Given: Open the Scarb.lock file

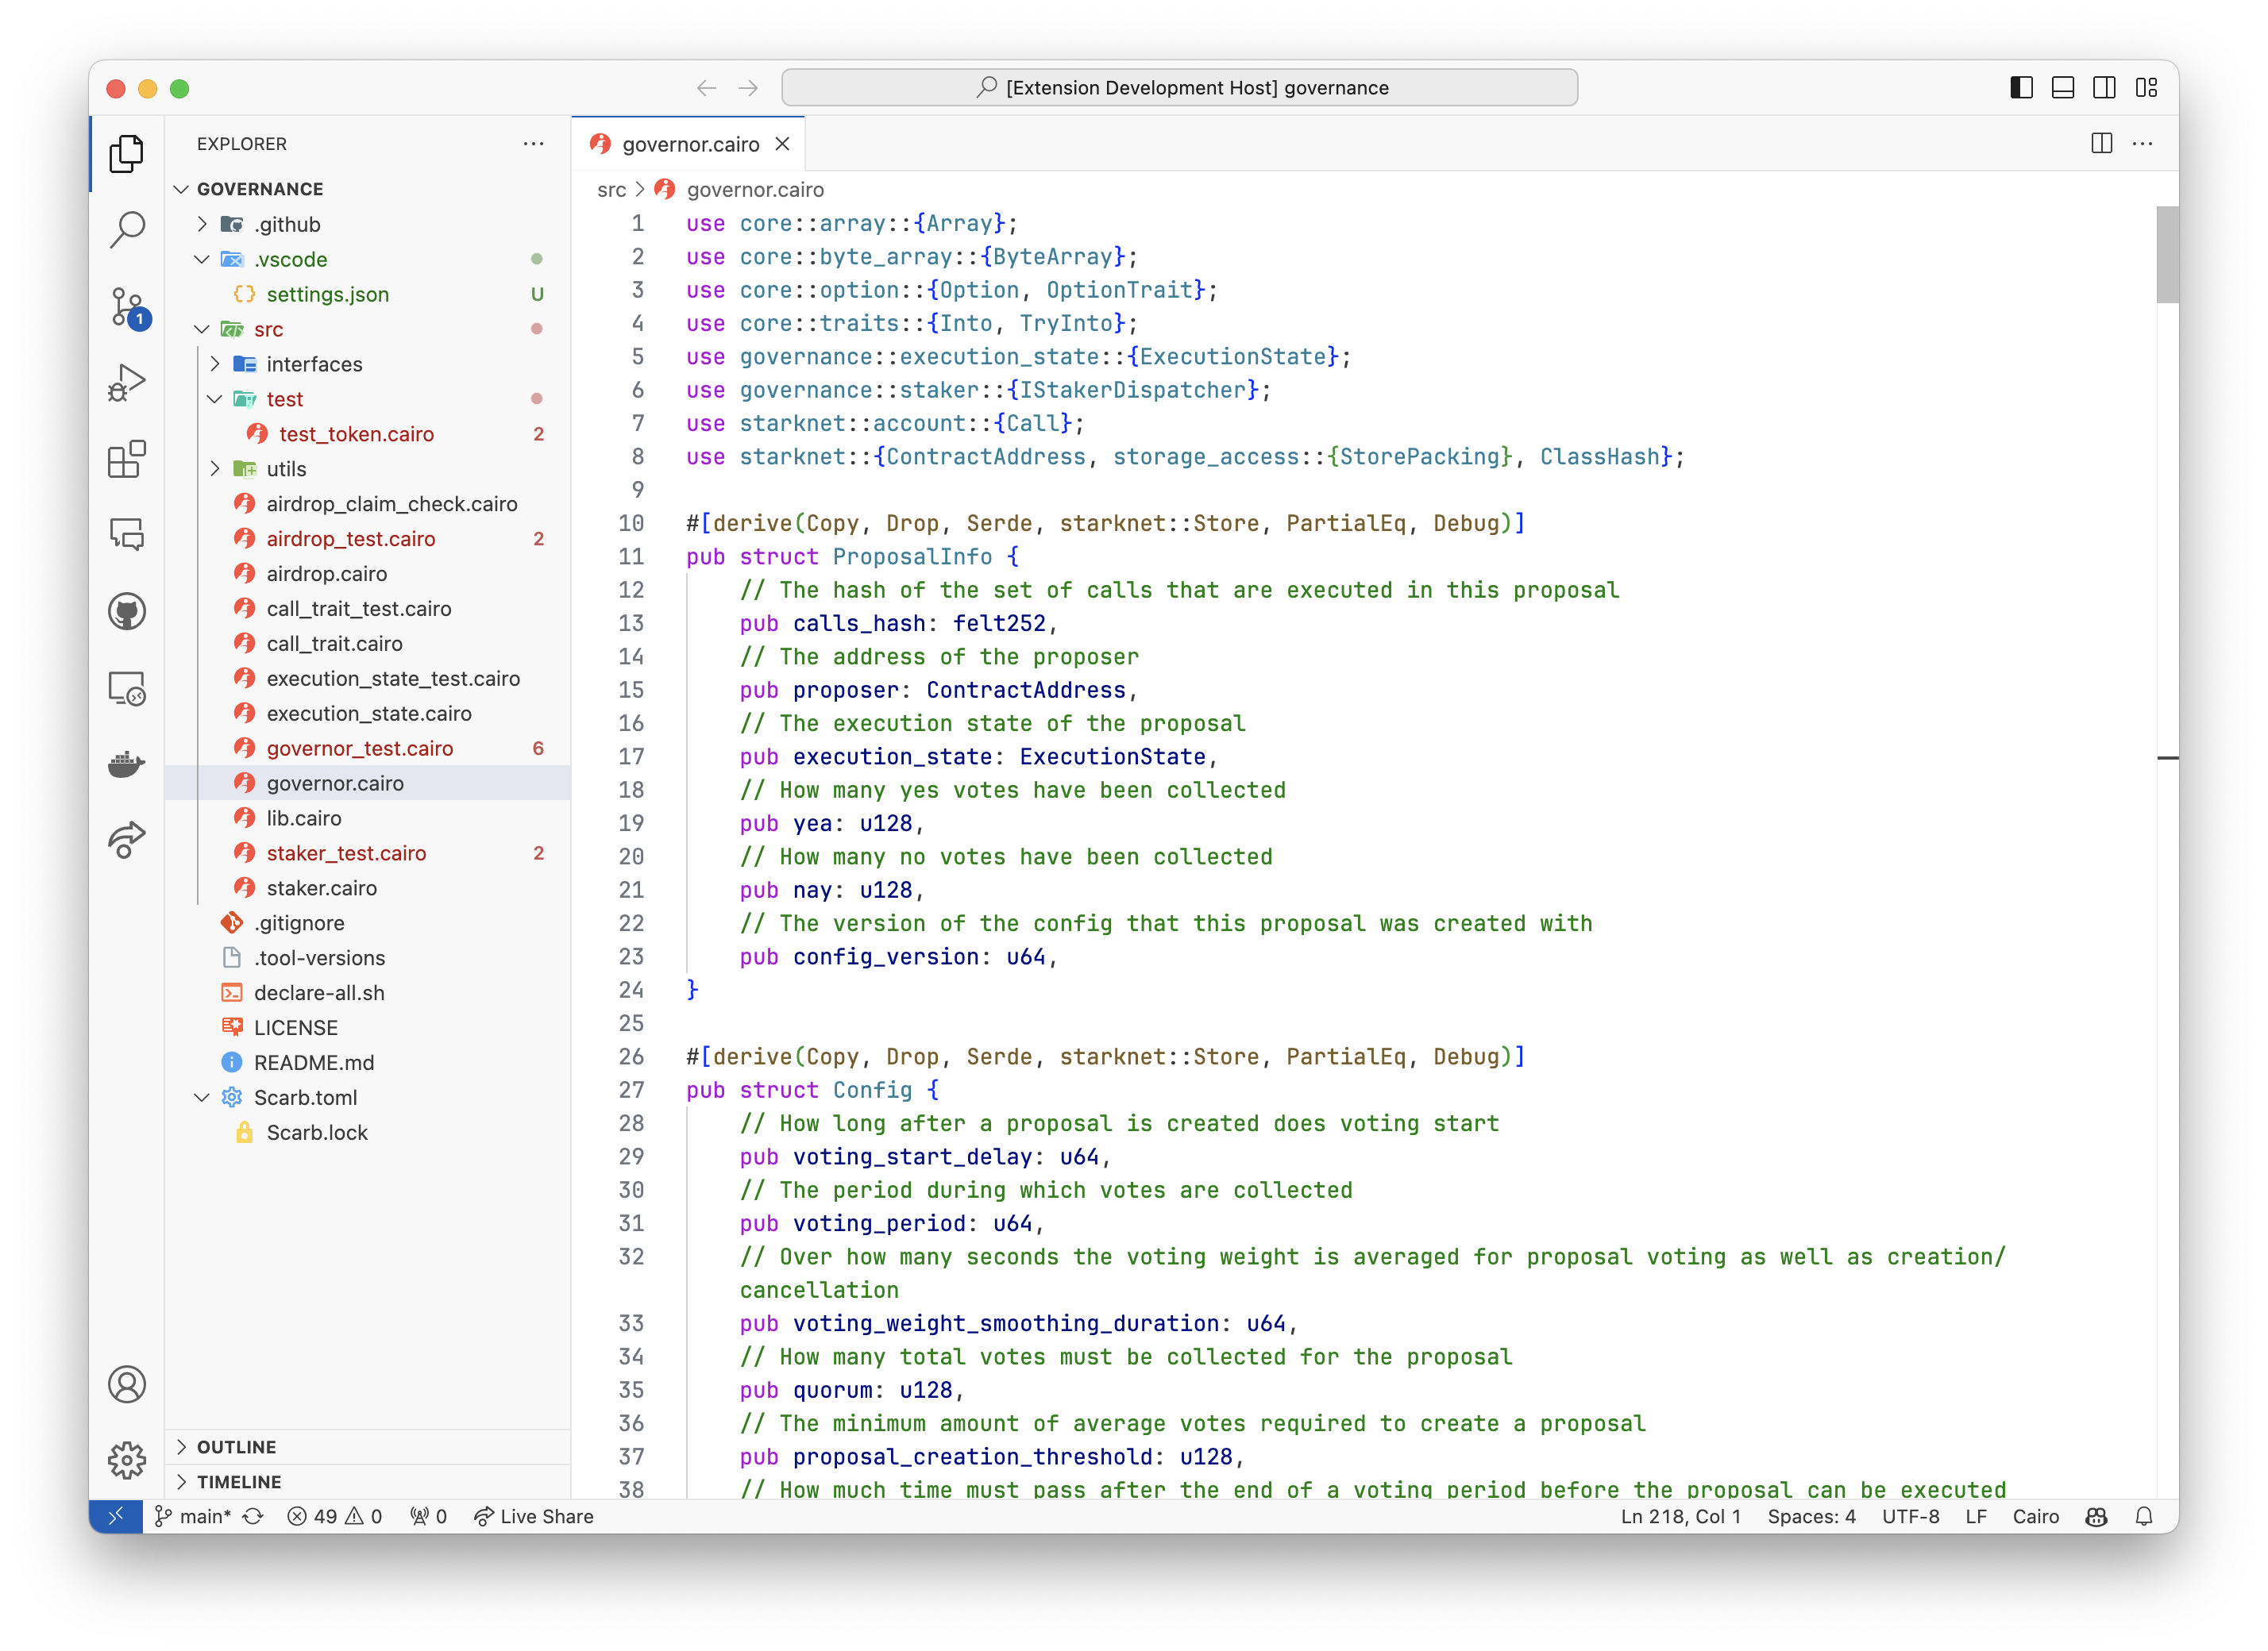Looking at the screenshot, I should (x=316, y=1133).
